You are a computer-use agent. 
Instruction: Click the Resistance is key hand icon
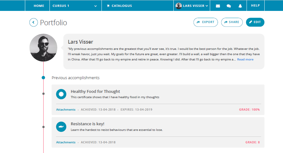click(61, 127)
